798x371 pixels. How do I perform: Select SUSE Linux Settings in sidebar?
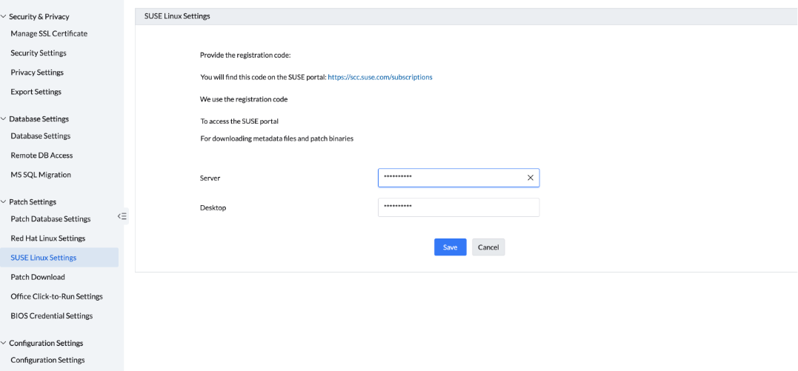pos(59,258)
